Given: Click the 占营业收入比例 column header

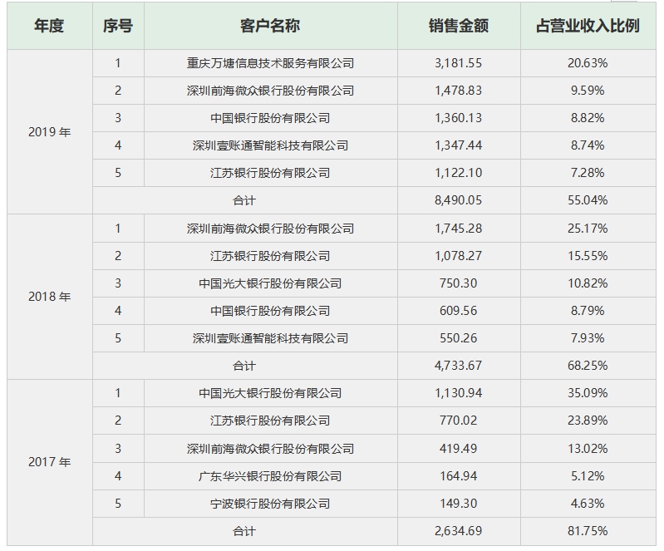Looking at the screenshot, I should [588, 26].
